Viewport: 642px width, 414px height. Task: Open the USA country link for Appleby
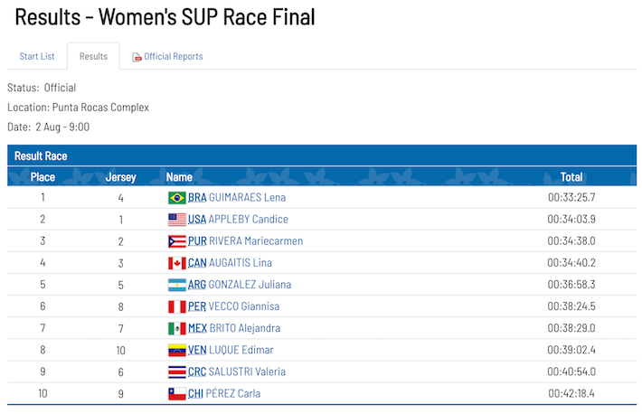click(197, 219)
